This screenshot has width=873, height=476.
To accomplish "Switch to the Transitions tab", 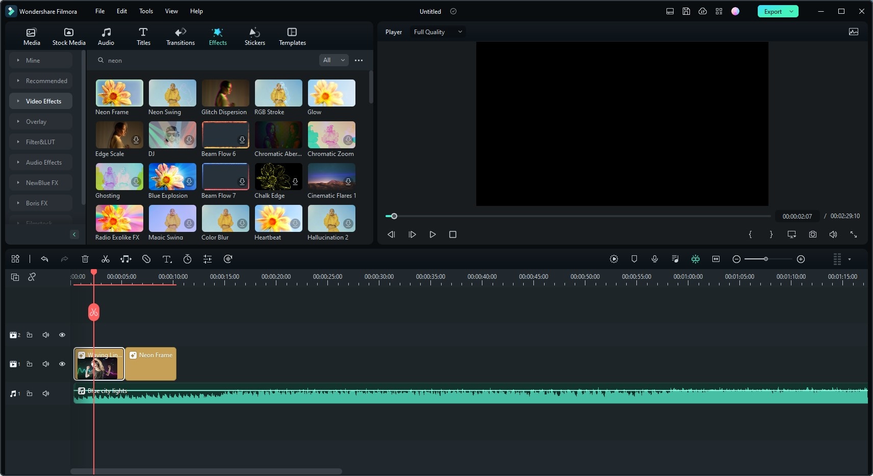I will [181, 36].
